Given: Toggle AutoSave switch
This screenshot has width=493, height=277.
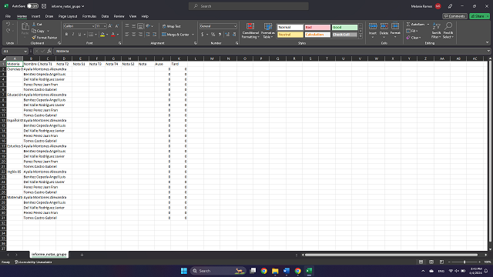Looking at the screenshot, I should tap(32, 6).
